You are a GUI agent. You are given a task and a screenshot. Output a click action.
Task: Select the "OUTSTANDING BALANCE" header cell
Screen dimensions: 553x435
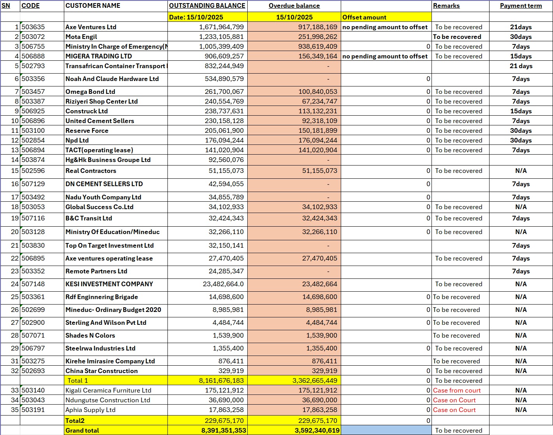(x=207, y=6)
